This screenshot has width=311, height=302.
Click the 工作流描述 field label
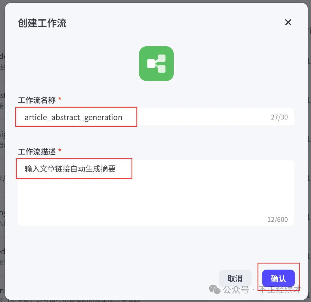[37, 152]
